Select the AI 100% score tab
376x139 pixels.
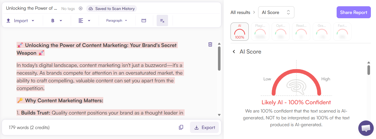click(x=240, y=32)
